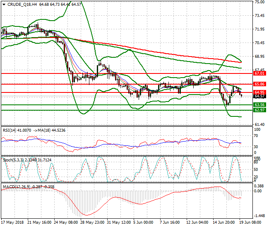Viewport: 269px width, 227px height.
Task: Click the 31 May 12:00 time label
Action: pyautogui.click(x=119, y=222)
